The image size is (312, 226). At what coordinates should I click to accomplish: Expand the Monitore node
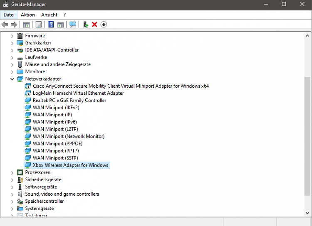coord(12,72)
